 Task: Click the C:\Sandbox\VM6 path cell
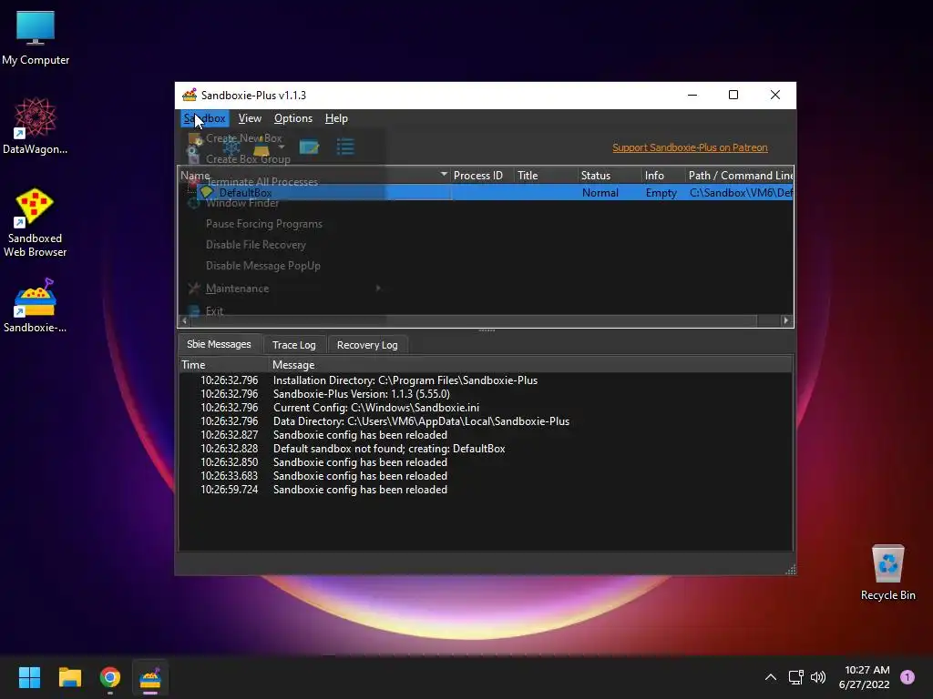pyautogui.click(x=740, y=193)
